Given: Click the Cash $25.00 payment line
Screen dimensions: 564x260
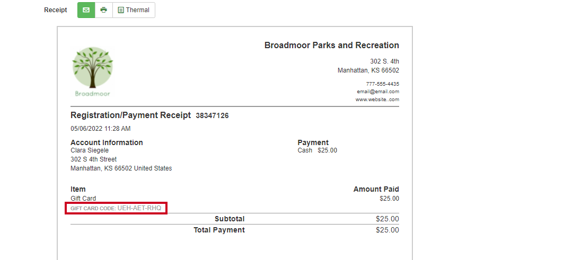Looking at the screenshot, I should tap(317, 150).
